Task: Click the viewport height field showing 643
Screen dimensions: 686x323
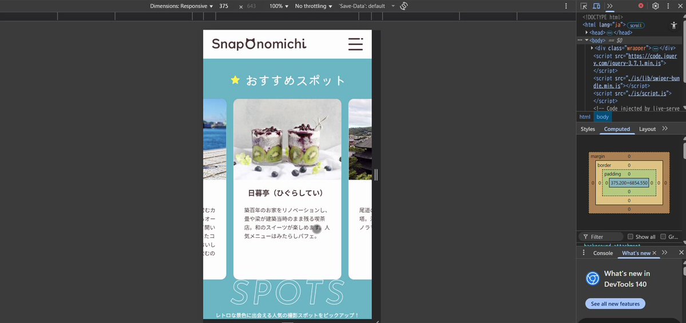Action: (x=253, y=6)
